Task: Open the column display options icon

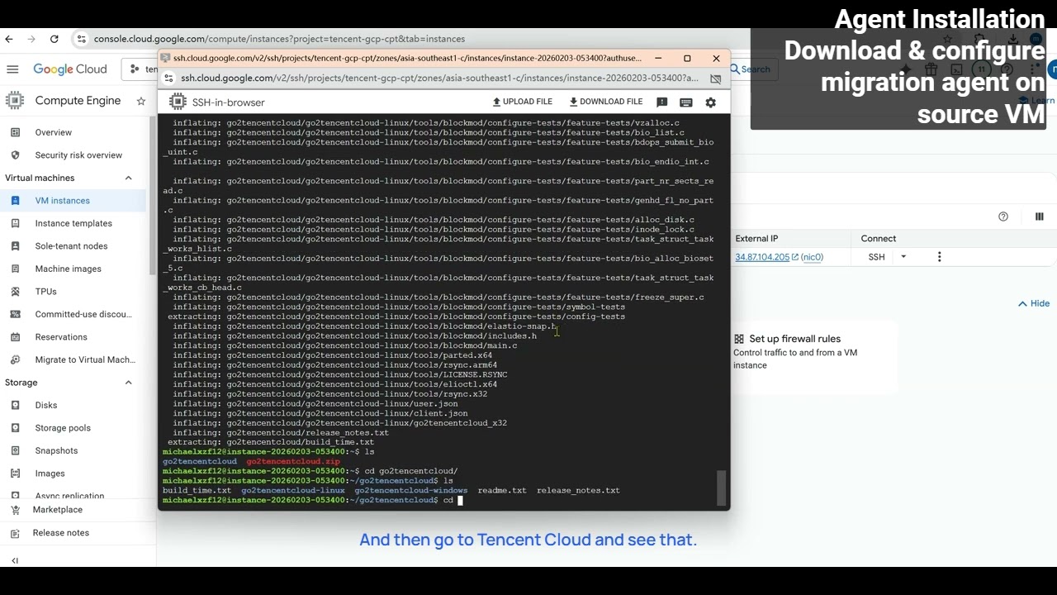Action: pos(1039,217)
